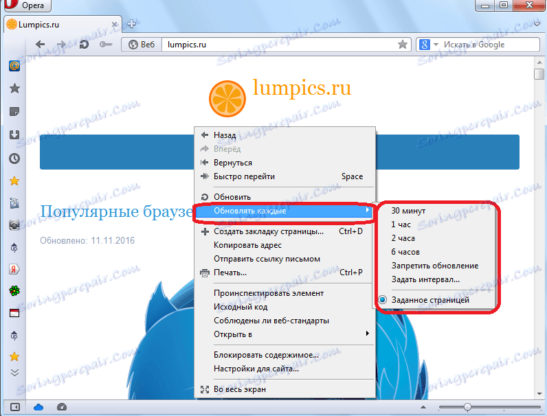Image resolution: width=547 pixels, height=416 pixels.
Task: Open search engine dropdown arrow
Action: (x=436, y=45)
